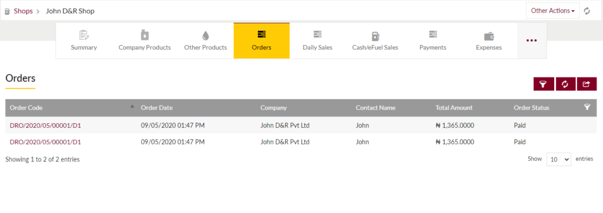The width and height of the screenshot is (603, 213).
Task: Click the three-dots more tabs icon
Action: coord(532,40)
